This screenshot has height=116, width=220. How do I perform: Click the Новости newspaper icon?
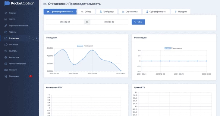click(6, 70)
